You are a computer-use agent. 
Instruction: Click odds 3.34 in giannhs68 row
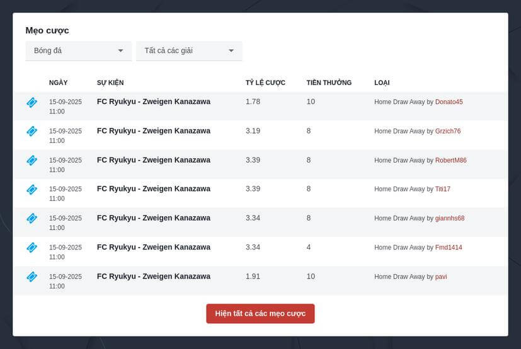[x=253, y=218]
